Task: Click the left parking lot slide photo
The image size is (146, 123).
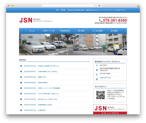Action: click(x=46, y=44)
